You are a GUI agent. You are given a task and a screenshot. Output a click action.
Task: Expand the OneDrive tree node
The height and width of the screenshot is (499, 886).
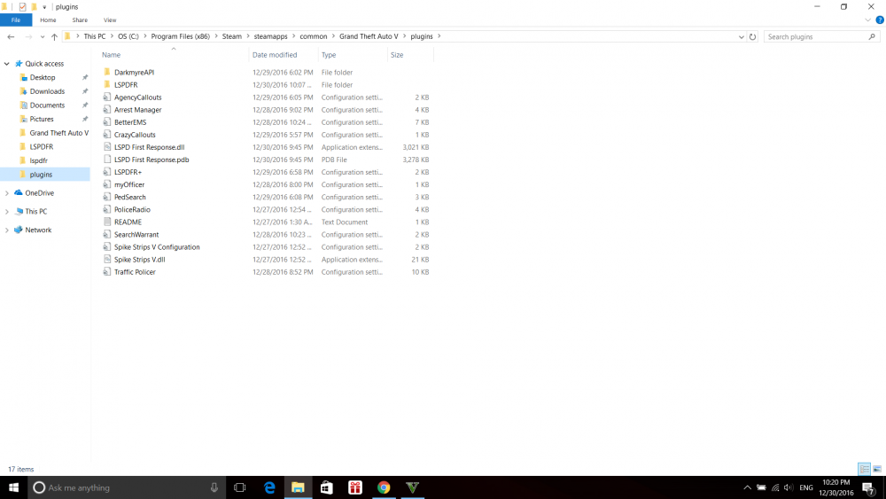click(7, 193)
